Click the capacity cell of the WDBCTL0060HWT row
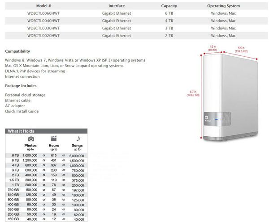 coord(169,13)
